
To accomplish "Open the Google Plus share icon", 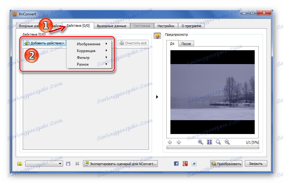I will coord(185,164).
